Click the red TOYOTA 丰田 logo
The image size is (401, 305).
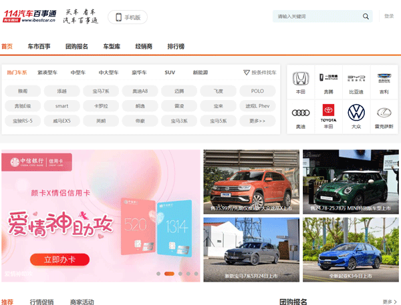[329, 113]
